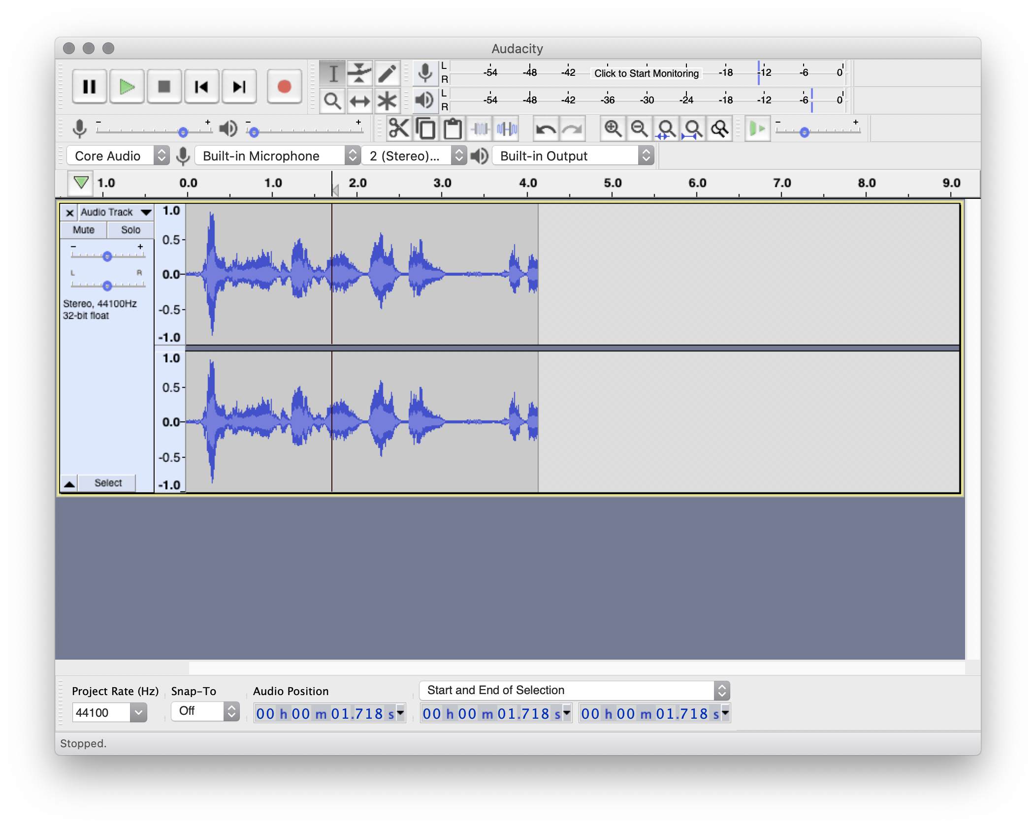Toggle the Pause button
Image resolution: width=1036 pixels, height=828 pixels.
[89, 87]
